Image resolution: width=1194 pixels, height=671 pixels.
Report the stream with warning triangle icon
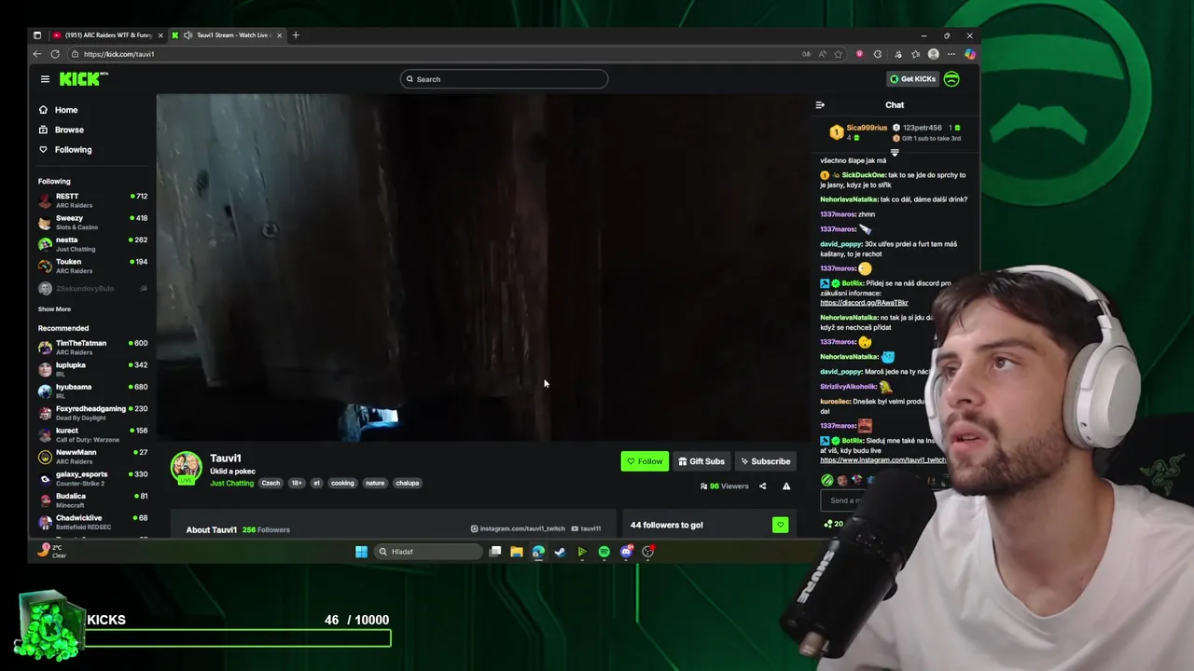tap(786, 486)
